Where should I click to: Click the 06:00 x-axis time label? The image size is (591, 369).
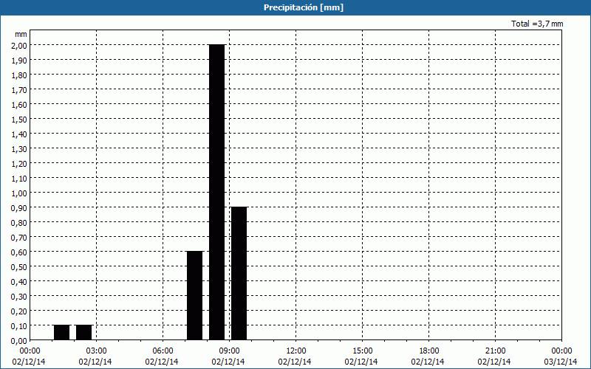[x=163, y=351]
